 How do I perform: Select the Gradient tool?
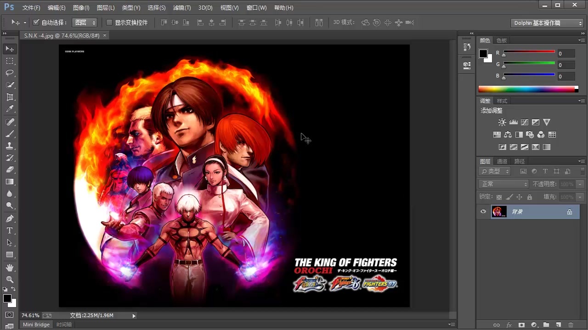point(10,182)
